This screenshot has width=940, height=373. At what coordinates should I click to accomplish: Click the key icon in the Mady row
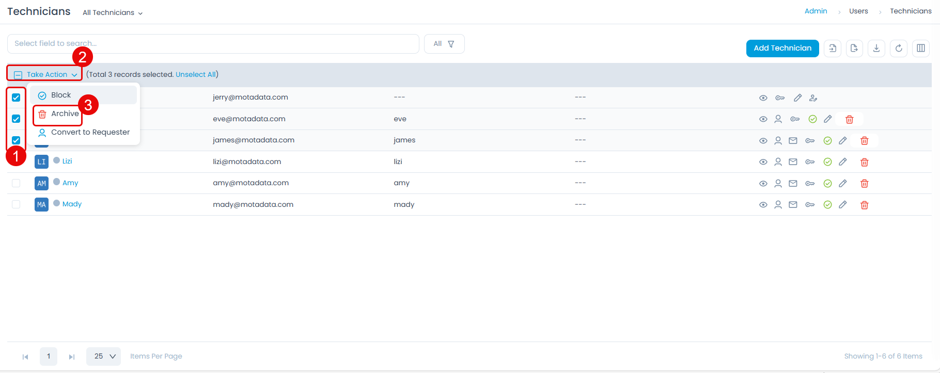(x=810, y=205)
